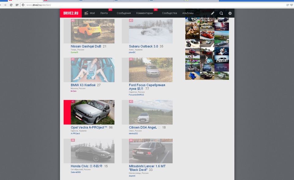Open user profile Salavat999

[76, 172]
